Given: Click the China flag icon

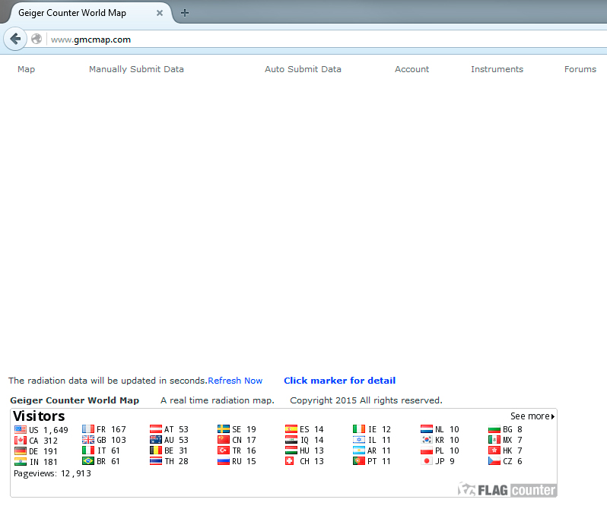Looking at the screenshot, I should coord(224,440).
